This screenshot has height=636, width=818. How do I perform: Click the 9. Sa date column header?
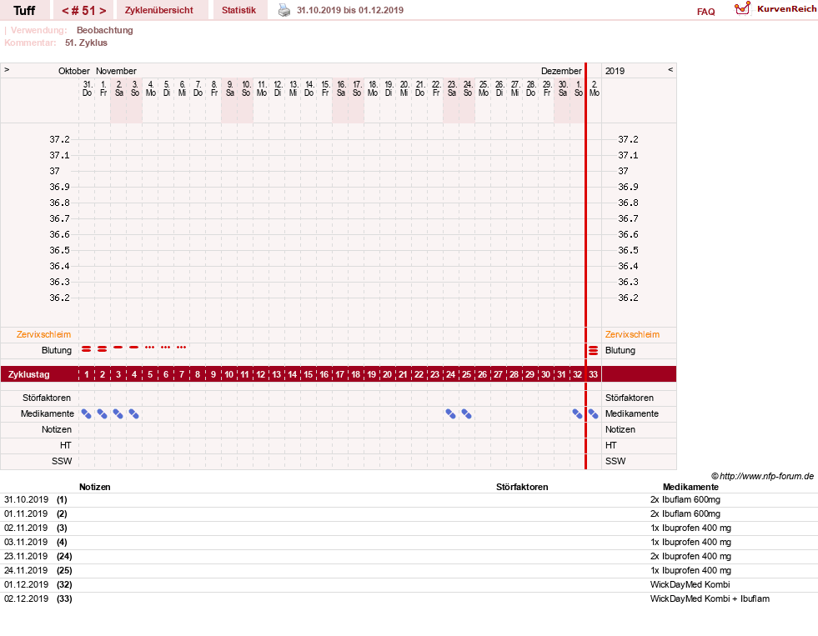229,88
